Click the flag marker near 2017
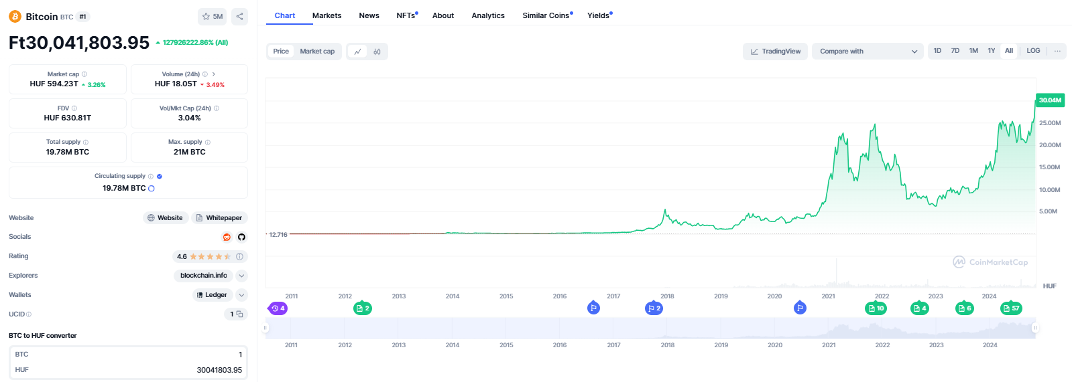Viewport: 1072px width, 382px height. (x=593, y=308)
